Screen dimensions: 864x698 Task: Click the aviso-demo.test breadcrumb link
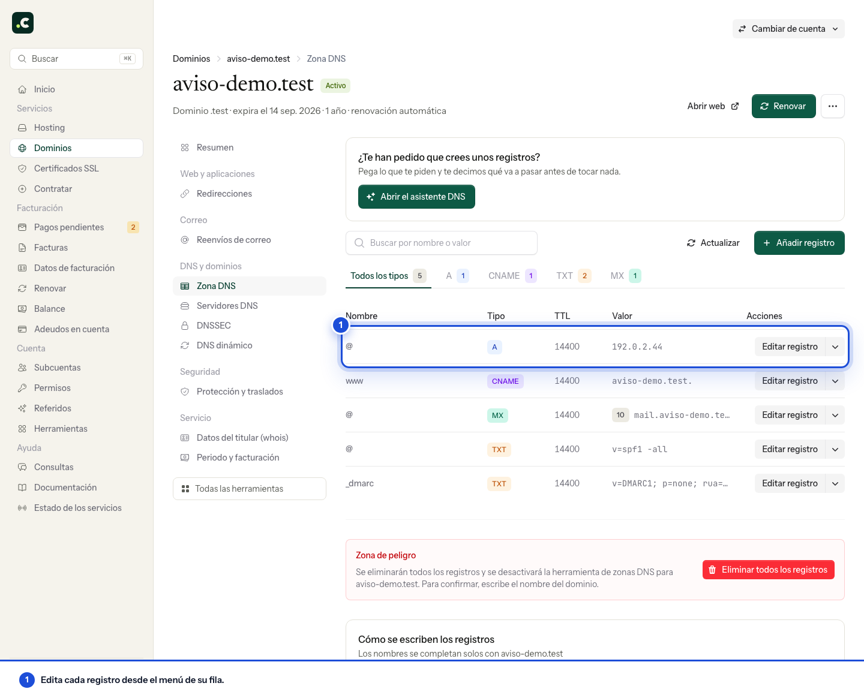coord(258,59)
